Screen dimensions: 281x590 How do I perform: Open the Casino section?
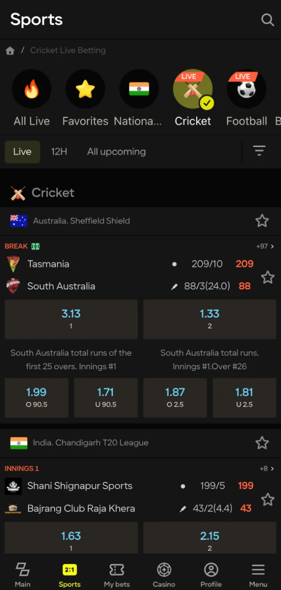[164, 574]
